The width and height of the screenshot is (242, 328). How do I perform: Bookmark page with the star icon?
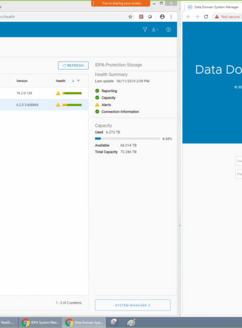(x=130, y=17)
